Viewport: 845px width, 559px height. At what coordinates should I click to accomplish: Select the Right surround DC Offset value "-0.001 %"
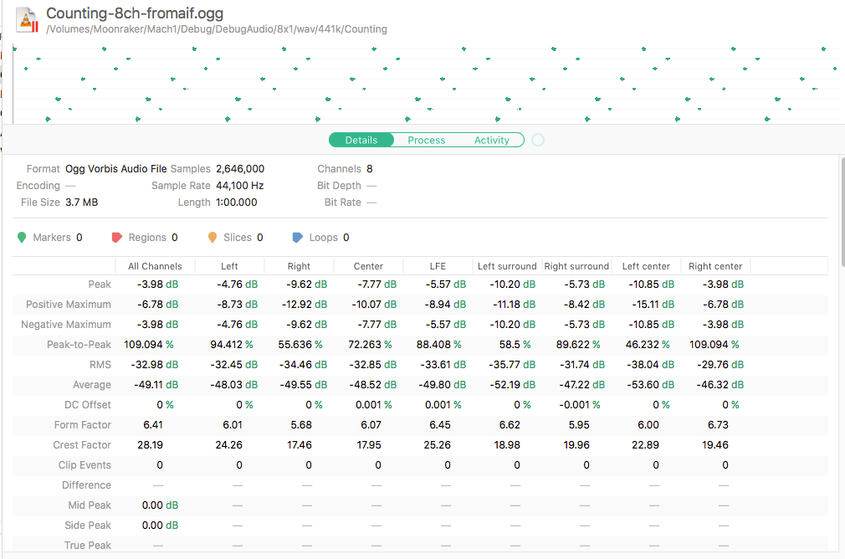(x=579, y=405)
